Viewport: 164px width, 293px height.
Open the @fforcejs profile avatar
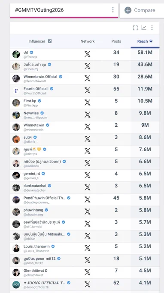pos(16,54)
